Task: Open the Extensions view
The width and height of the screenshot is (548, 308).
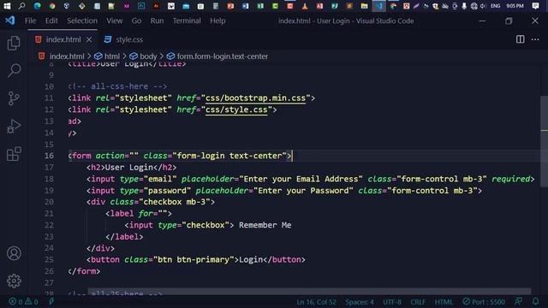Action: (14, 154)
